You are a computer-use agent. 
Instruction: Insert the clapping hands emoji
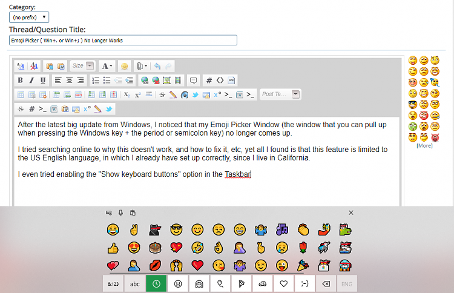click(303, 229)
